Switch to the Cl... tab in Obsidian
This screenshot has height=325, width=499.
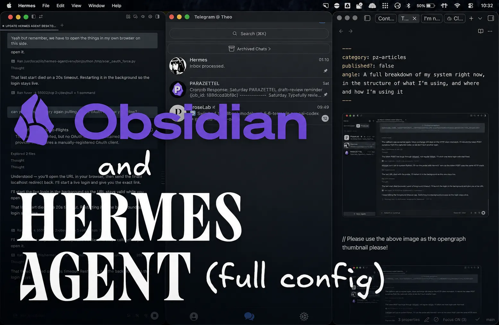(x=455, y=19)
